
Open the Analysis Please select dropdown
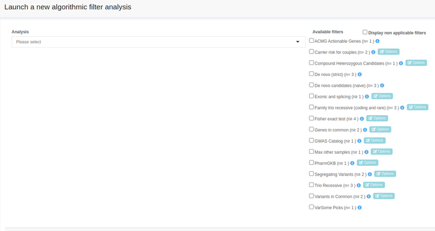tap(158, 42)
